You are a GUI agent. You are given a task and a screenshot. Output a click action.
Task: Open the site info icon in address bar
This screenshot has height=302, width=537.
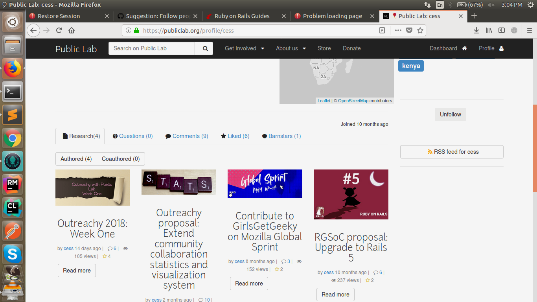pos(129,30)
